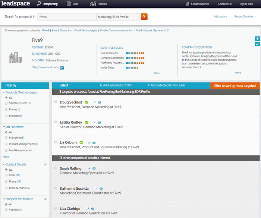261x218 pixels.
Task: Click the Inside Sales expertise bar
Action: [132, 67]
